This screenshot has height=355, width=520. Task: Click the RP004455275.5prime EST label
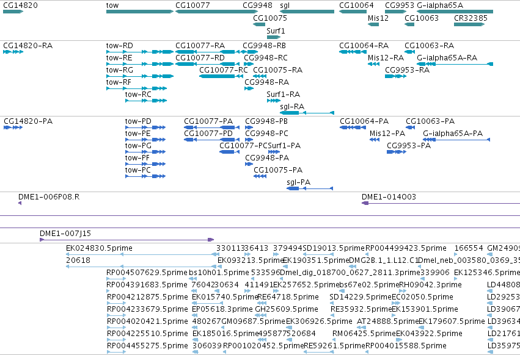coord(147,346)
